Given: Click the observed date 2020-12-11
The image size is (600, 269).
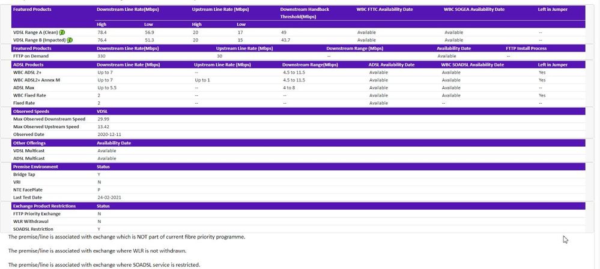Looking at the screenshot, I should [x=108, y=134].
